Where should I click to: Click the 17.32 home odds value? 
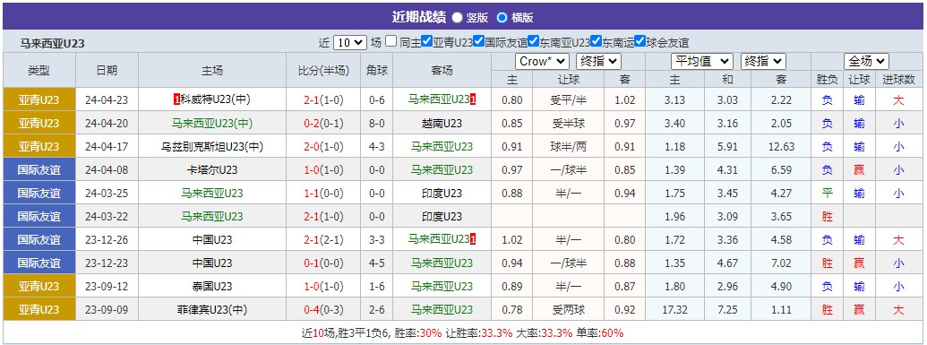pos(674,309)
